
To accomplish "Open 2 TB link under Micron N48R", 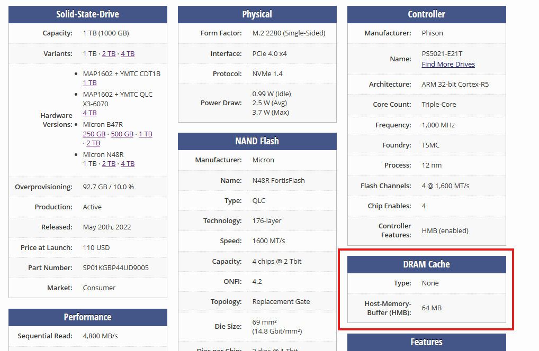I will click(x=109, y=164).
